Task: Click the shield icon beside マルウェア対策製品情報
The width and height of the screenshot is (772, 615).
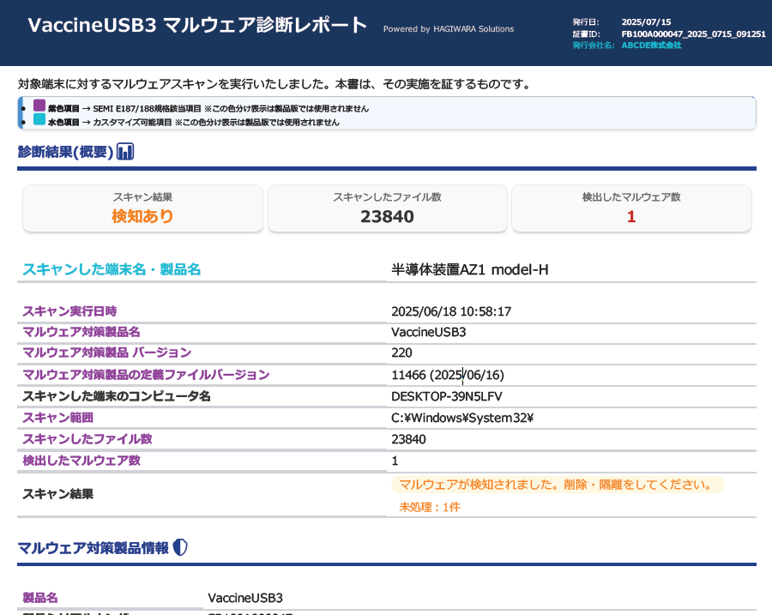Action: click(x=180, y=547)
